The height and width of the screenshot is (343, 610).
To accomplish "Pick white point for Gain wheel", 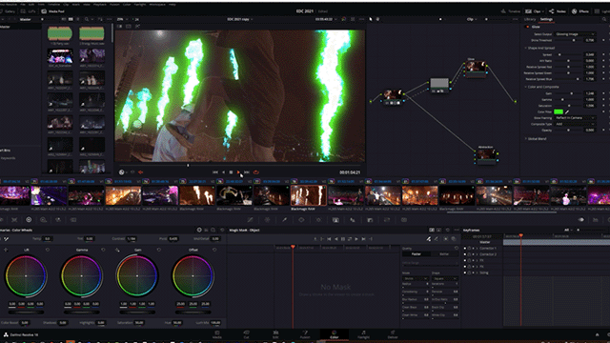I will 117,250.
